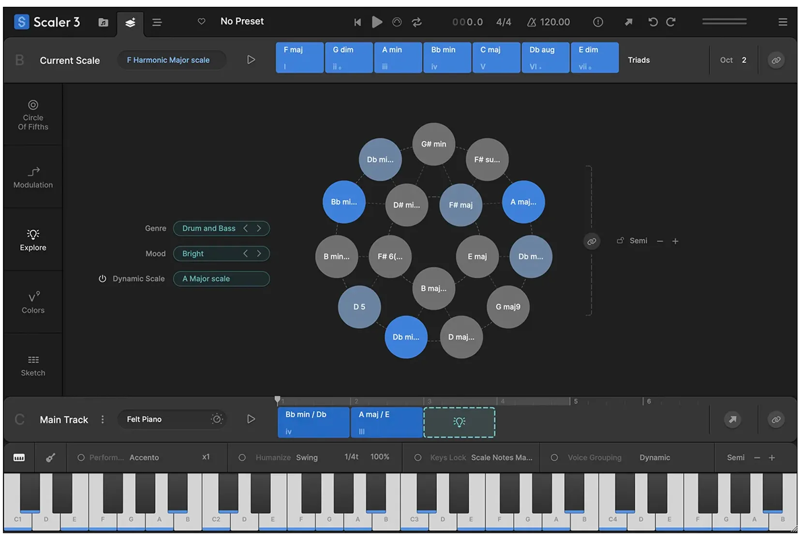
Task: Open the hamburger main menu
Action: [x=783, y=22]
